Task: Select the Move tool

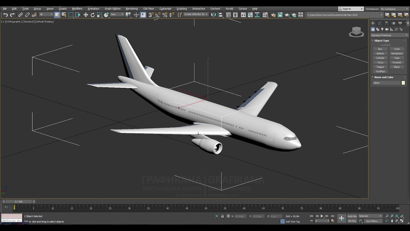Action: tap(86, 15)
